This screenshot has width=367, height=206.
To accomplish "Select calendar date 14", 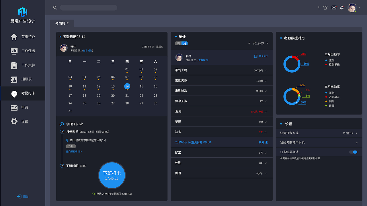I will tap(127, 86).
